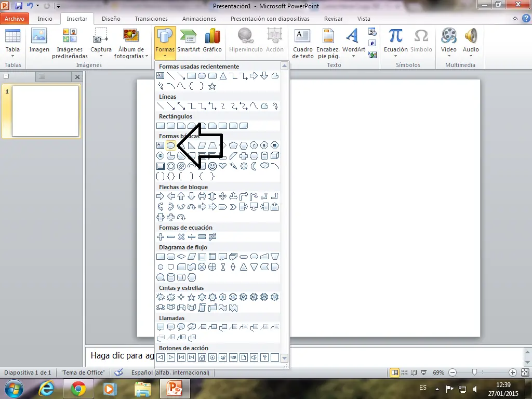Select the Oval shape in Formas básicas
Image resolution: width=532 pixels, height=399 pixels.
tap(170, 145)
